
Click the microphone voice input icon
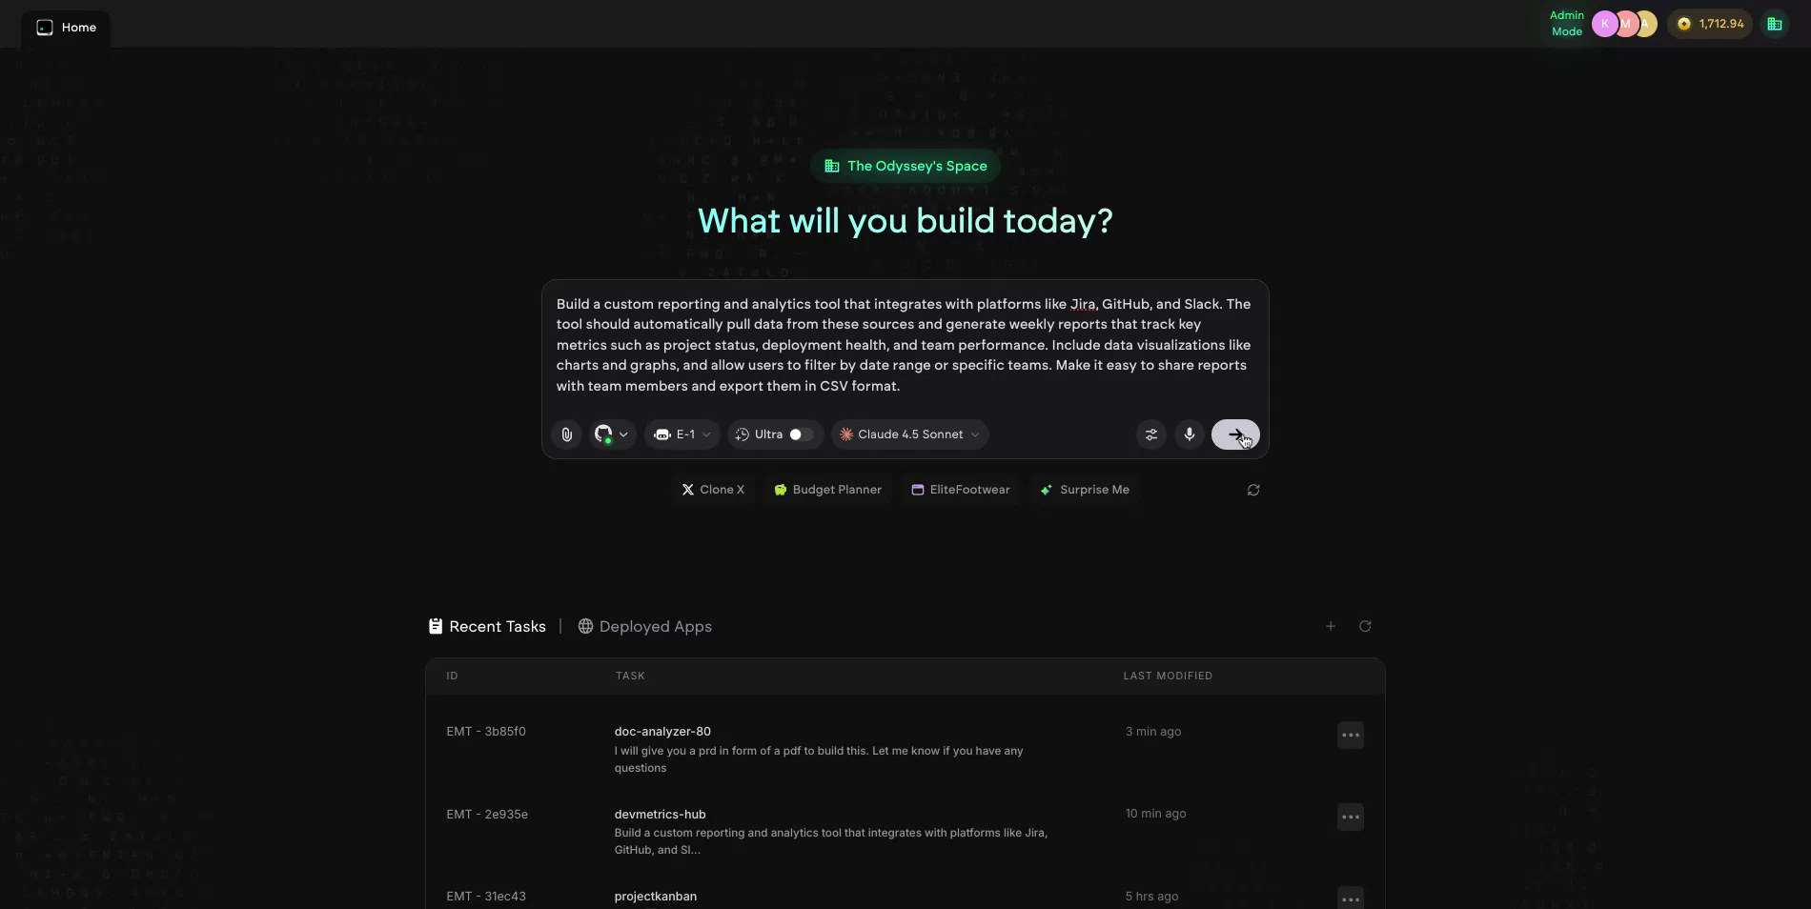click(1189, 434)
